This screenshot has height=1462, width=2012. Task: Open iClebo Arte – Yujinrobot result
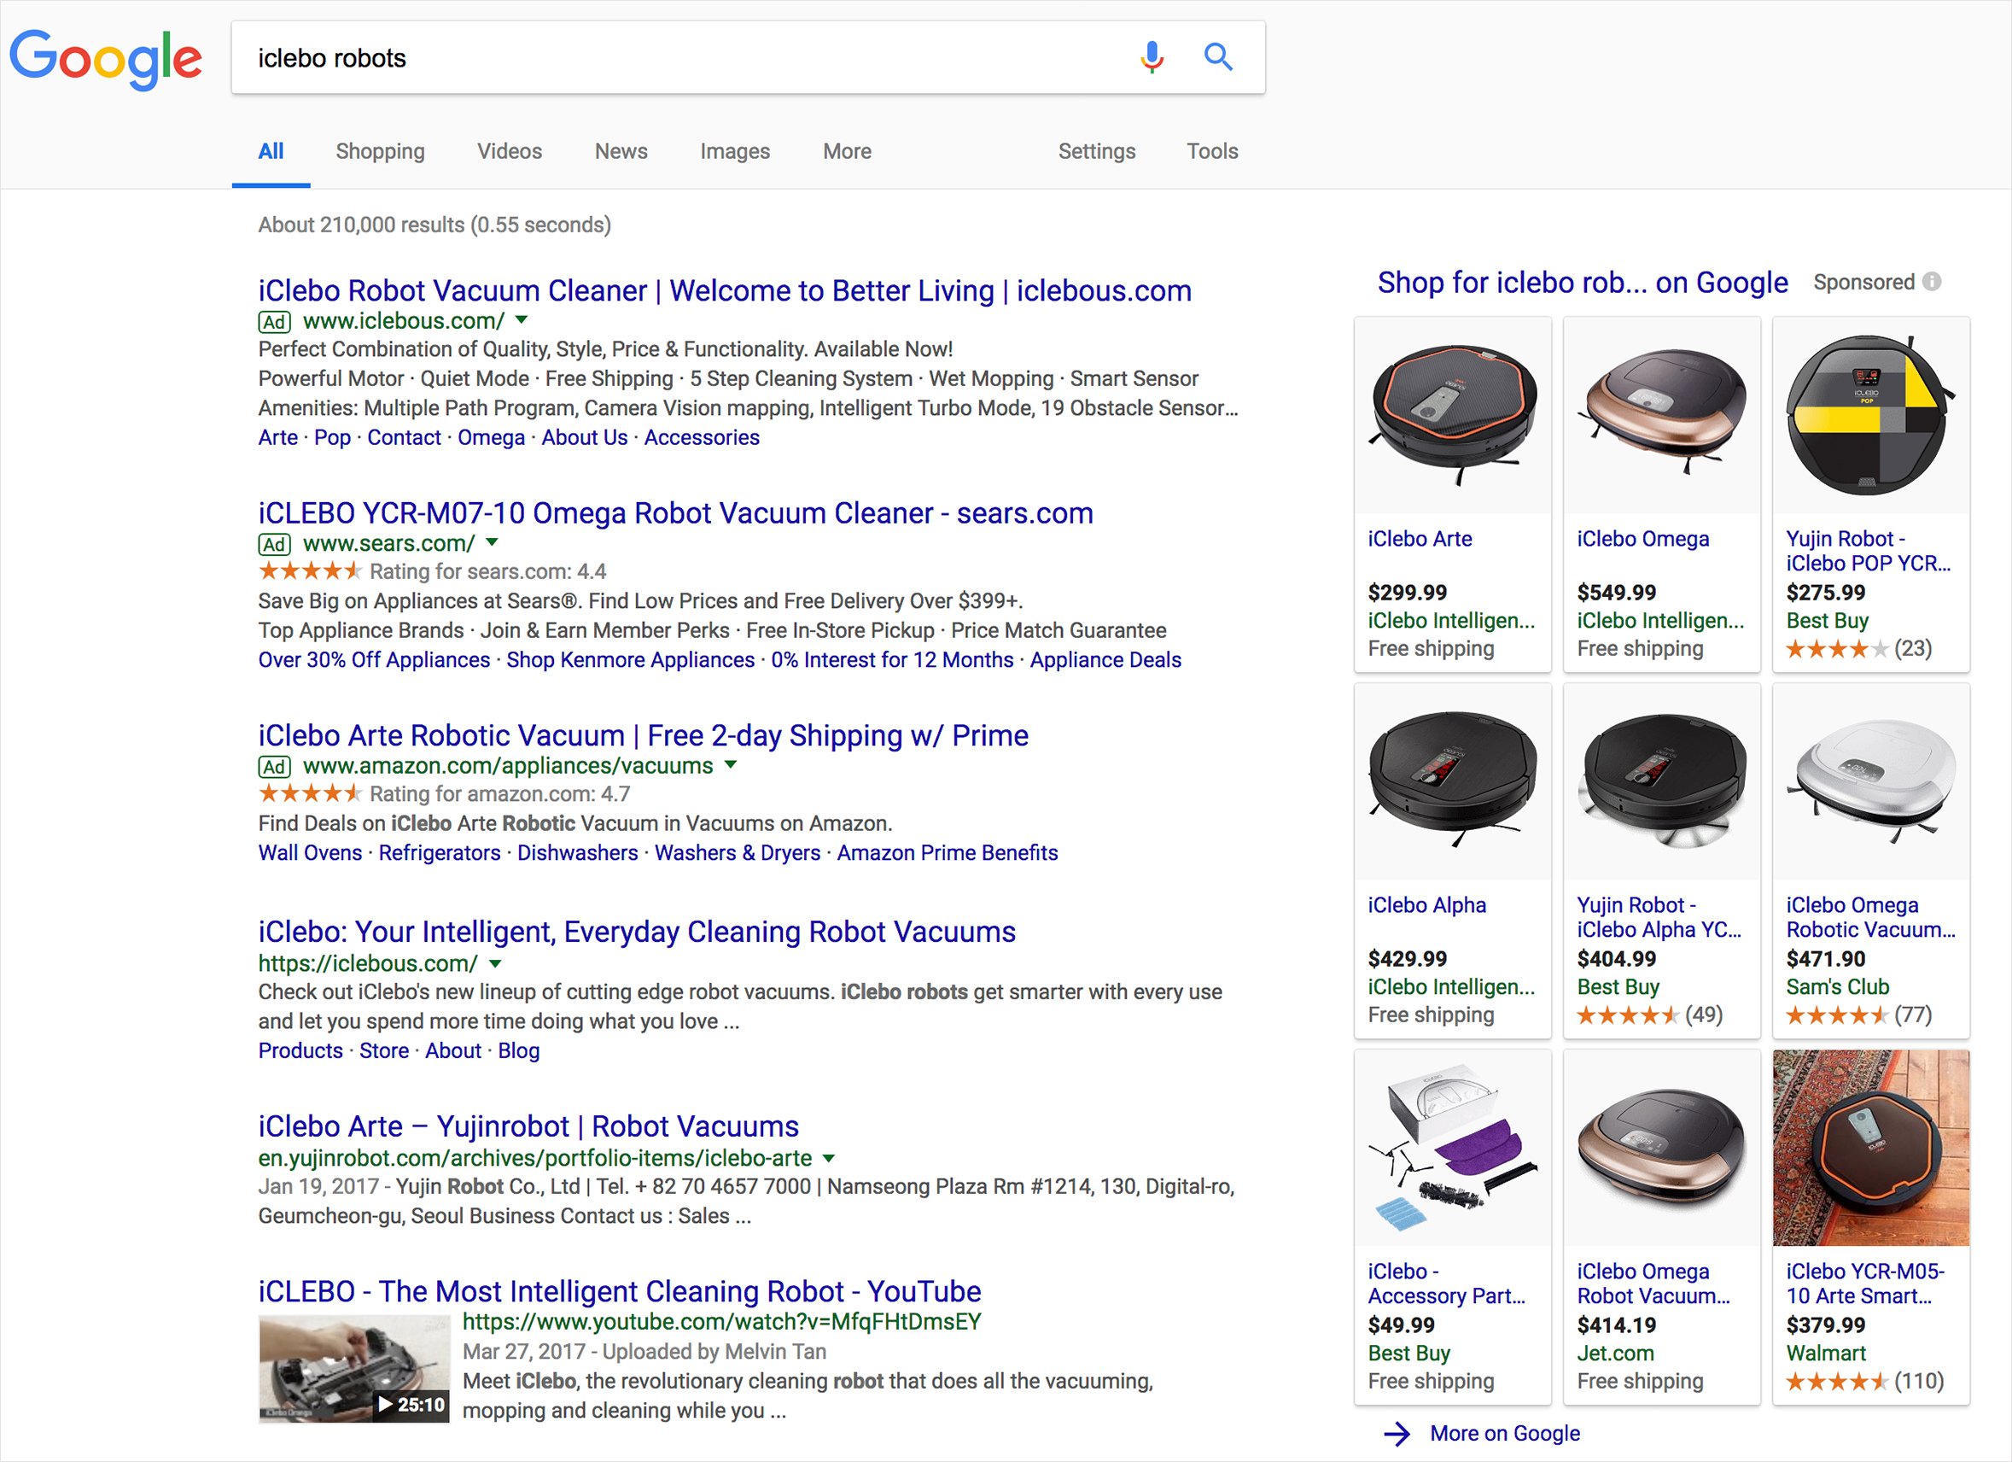pos(528,1126)
